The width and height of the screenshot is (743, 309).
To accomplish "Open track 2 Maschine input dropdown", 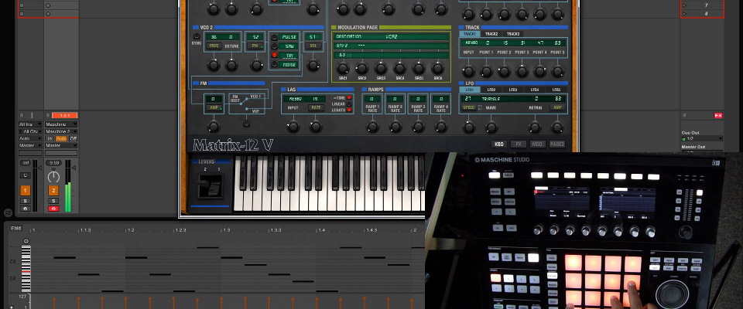I will [x=61, y=124].
